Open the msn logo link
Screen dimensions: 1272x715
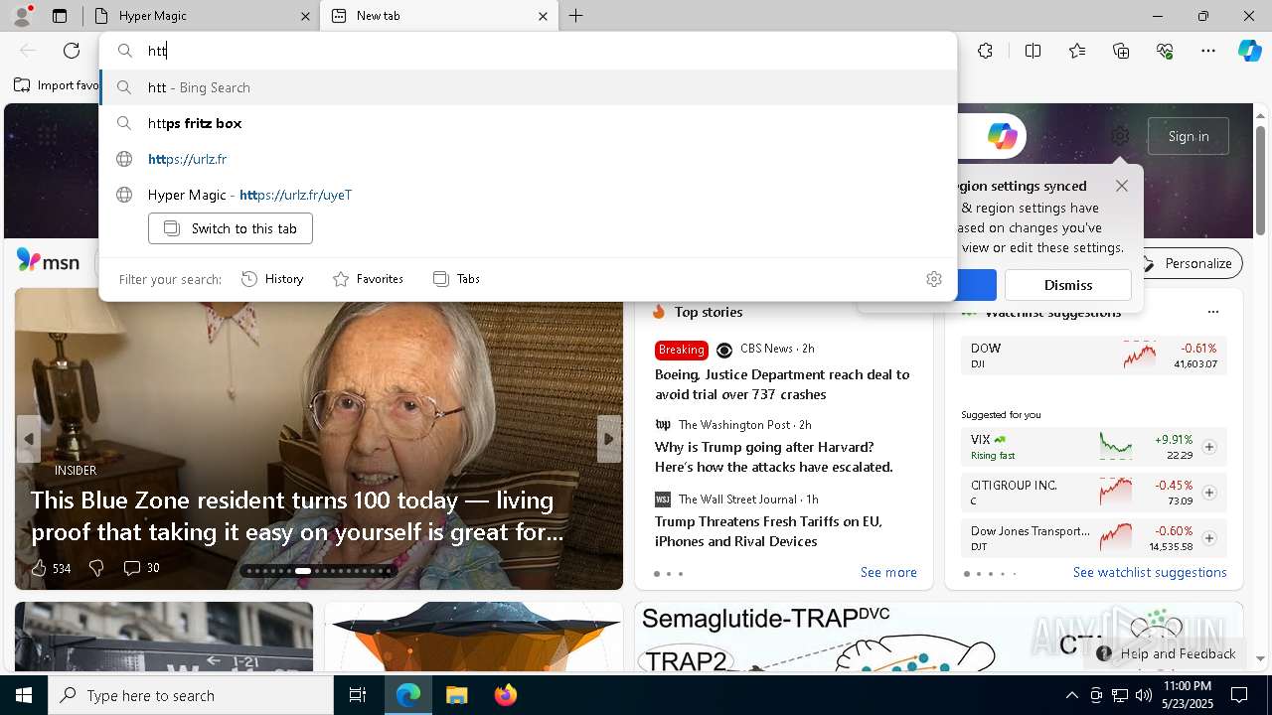(48, 261)
